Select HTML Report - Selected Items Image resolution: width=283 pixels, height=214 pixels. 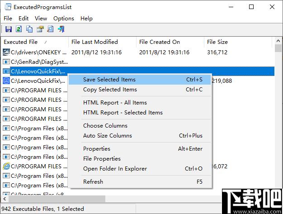point(140,113)
